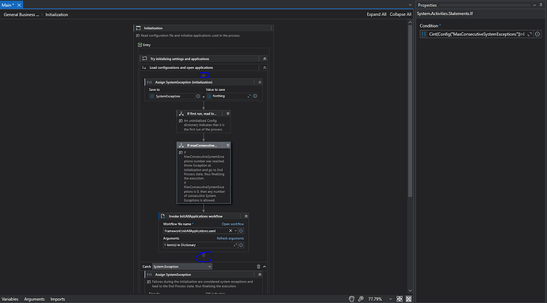Viewport: 547px width, 303px height.
Task: Toggle the overview icon
Action: point(408,299)
